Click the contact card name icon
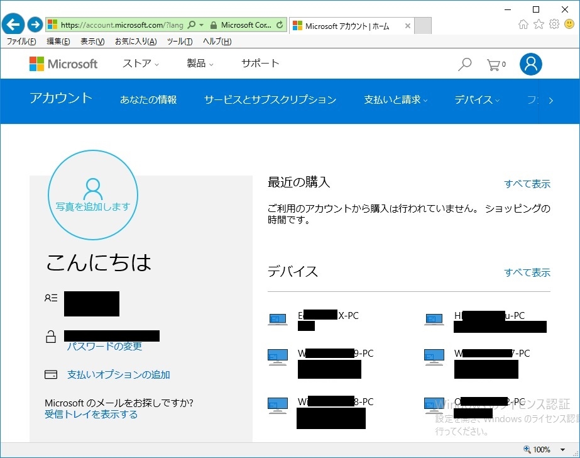580x458 pixels. (x=51, y=298)
